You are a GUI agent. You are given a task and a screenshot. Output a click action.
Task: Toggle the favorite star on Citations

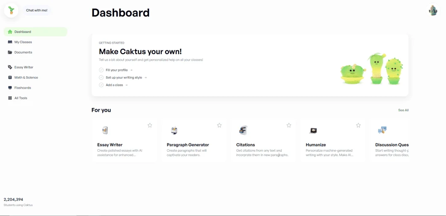coord(289,125)
